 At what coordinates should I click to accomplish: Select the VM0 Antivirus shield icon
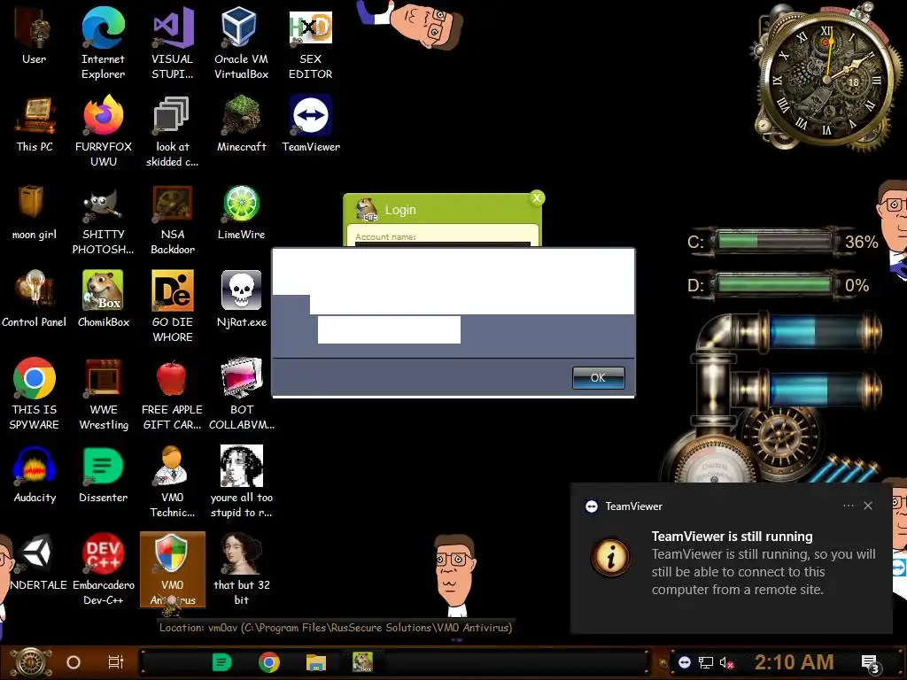click(x=173, y=569)
